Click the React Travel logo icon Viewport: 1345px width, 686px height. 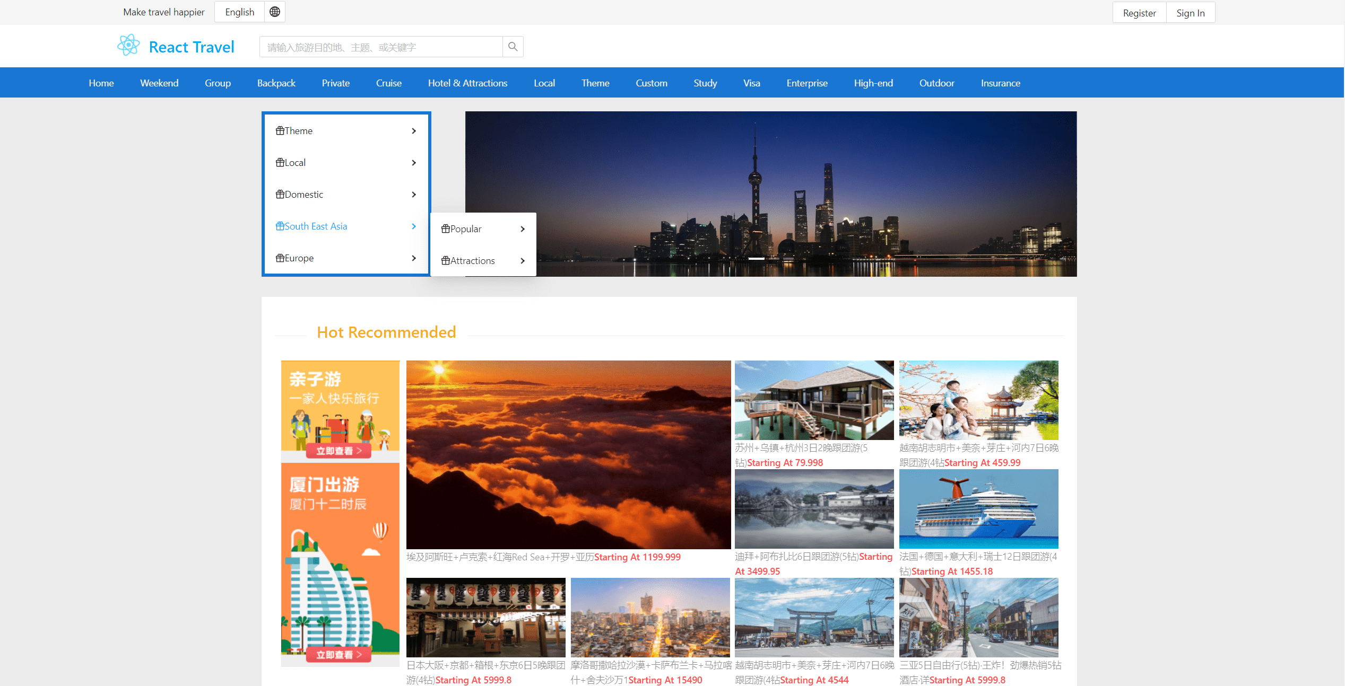(128, 46)
